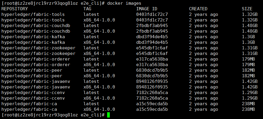Click the CREATED column header
This screenshot has width=263, height=119.
click(x=198, y=9)
